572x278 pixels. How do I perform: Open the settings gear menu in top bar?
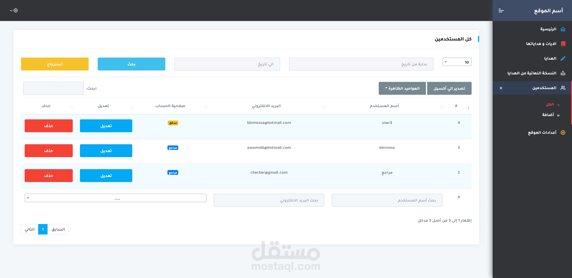pyautogui.click(x=14, y=10)
